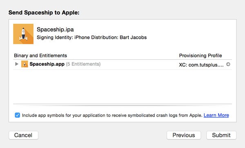Select the Spaceship.app row name
Screen dimensions: 245x148
click(47, 64)
